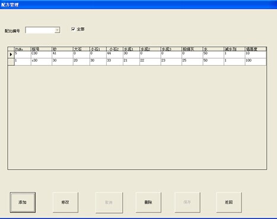Viewport: 277px width, 219px height.
Task: Click the 修改 button
Action: 65,202
